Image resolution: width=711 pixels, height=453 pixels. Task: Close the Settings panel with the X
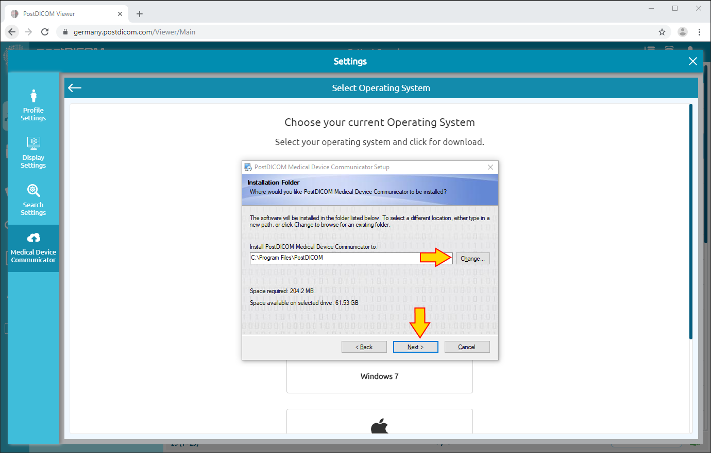tap(693, 61)
